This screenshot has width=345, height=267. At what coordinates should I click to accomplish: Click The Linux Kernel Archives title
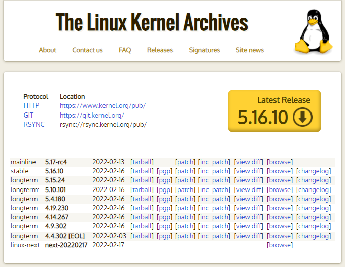point(152,22)
